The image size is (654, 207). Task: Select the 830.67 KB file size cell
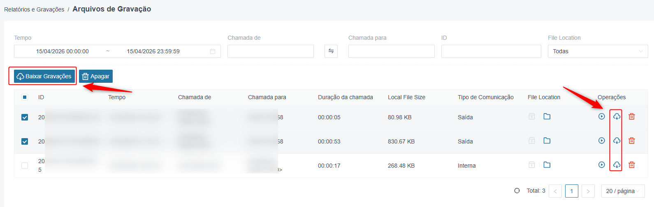[401, 141]
